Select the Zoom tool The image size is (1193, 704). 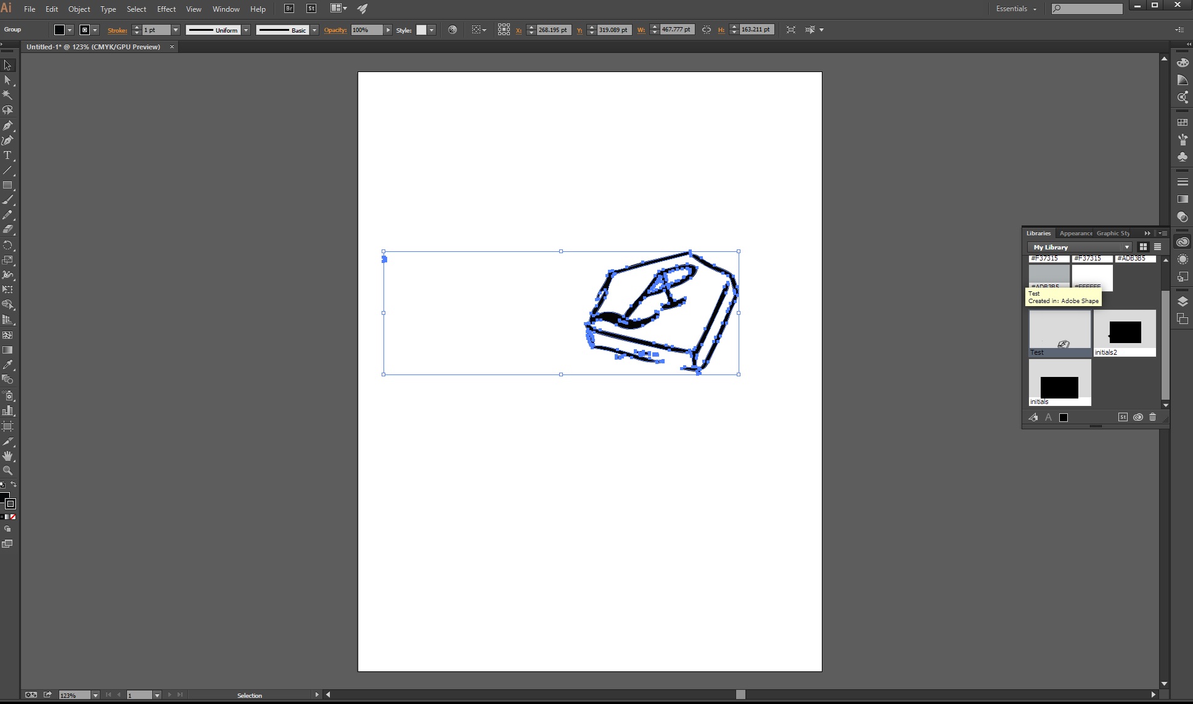[x=8, y=471]
